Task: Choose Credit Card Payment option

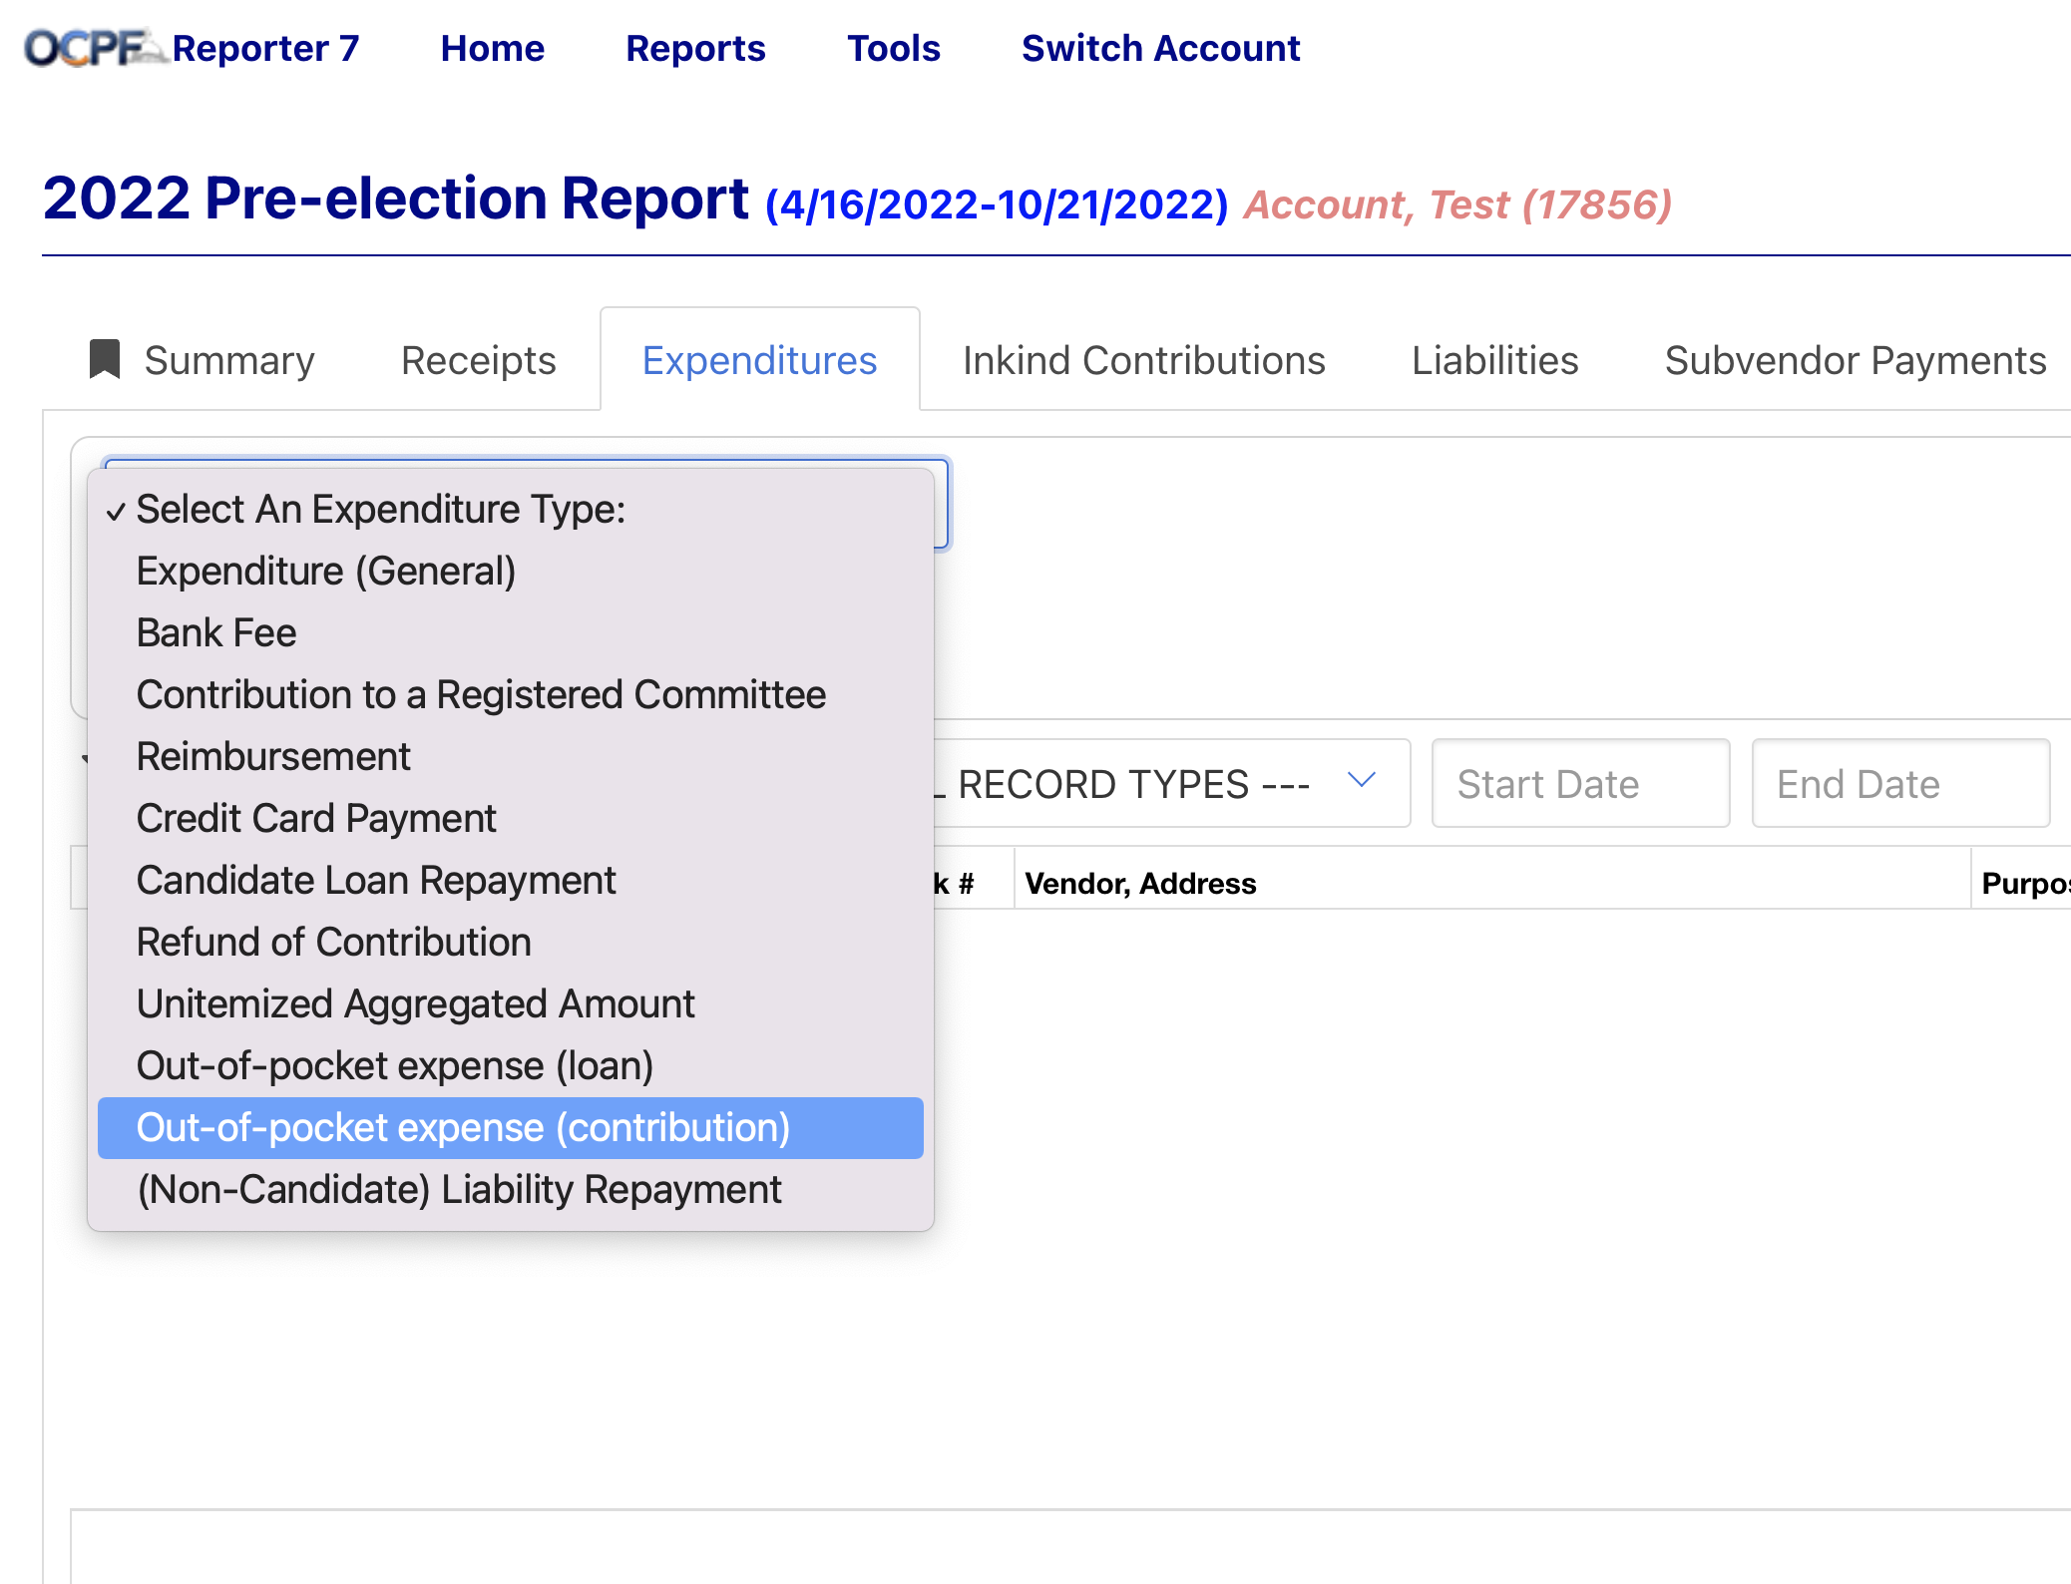Action: click(316, 819)
